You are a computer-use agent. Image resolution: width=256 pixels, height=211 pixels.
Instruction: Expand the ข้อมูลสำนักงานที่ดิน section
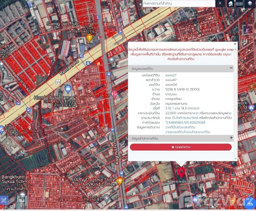231,138
